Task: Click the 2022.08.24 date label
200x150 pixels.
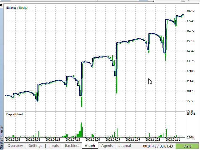Action: tap(93, 140)
